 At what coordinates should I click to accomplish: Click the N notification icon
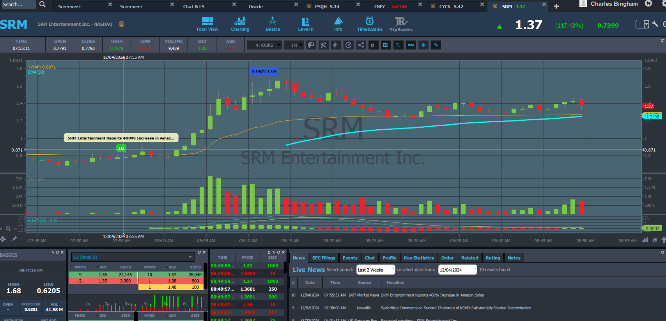pyautogui.click(x=648, y=4)
